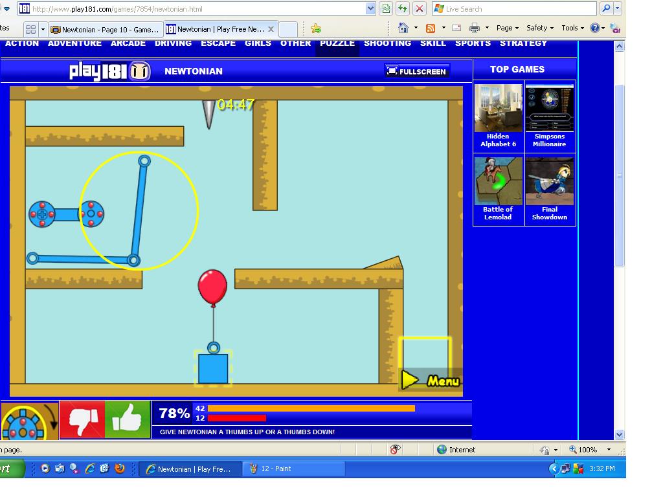Click the red balloon in the game
663x497 pixels.
(212, 288)
